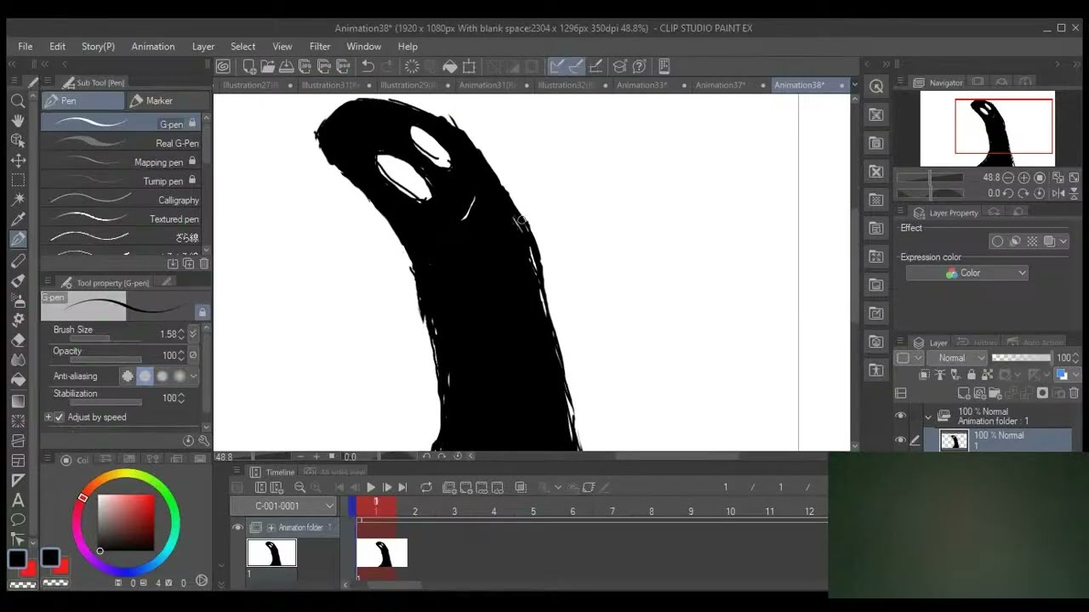This screenshot has height=612, width=1089.
Task: Open Normal blending mode dropdown
Action: [956, 358]
